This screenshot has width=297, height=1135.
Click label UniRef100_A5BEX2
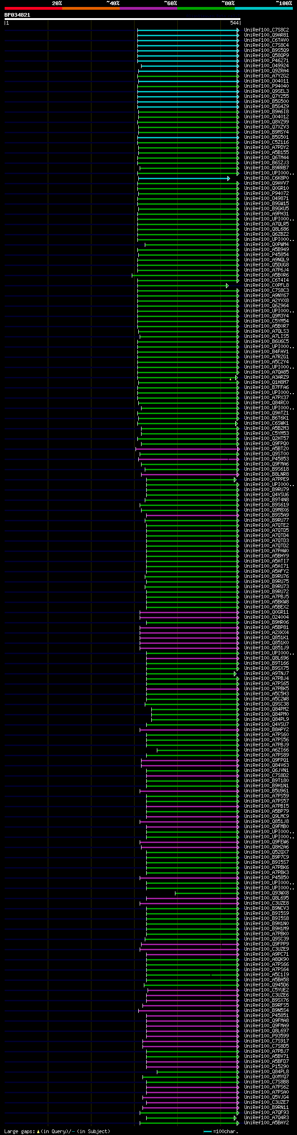[266, 607]
